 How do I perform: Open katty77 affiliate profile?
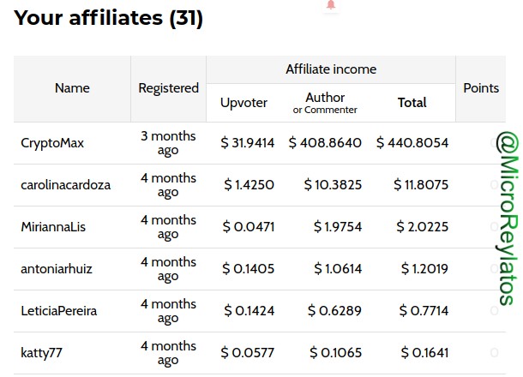tap(41, 353)
